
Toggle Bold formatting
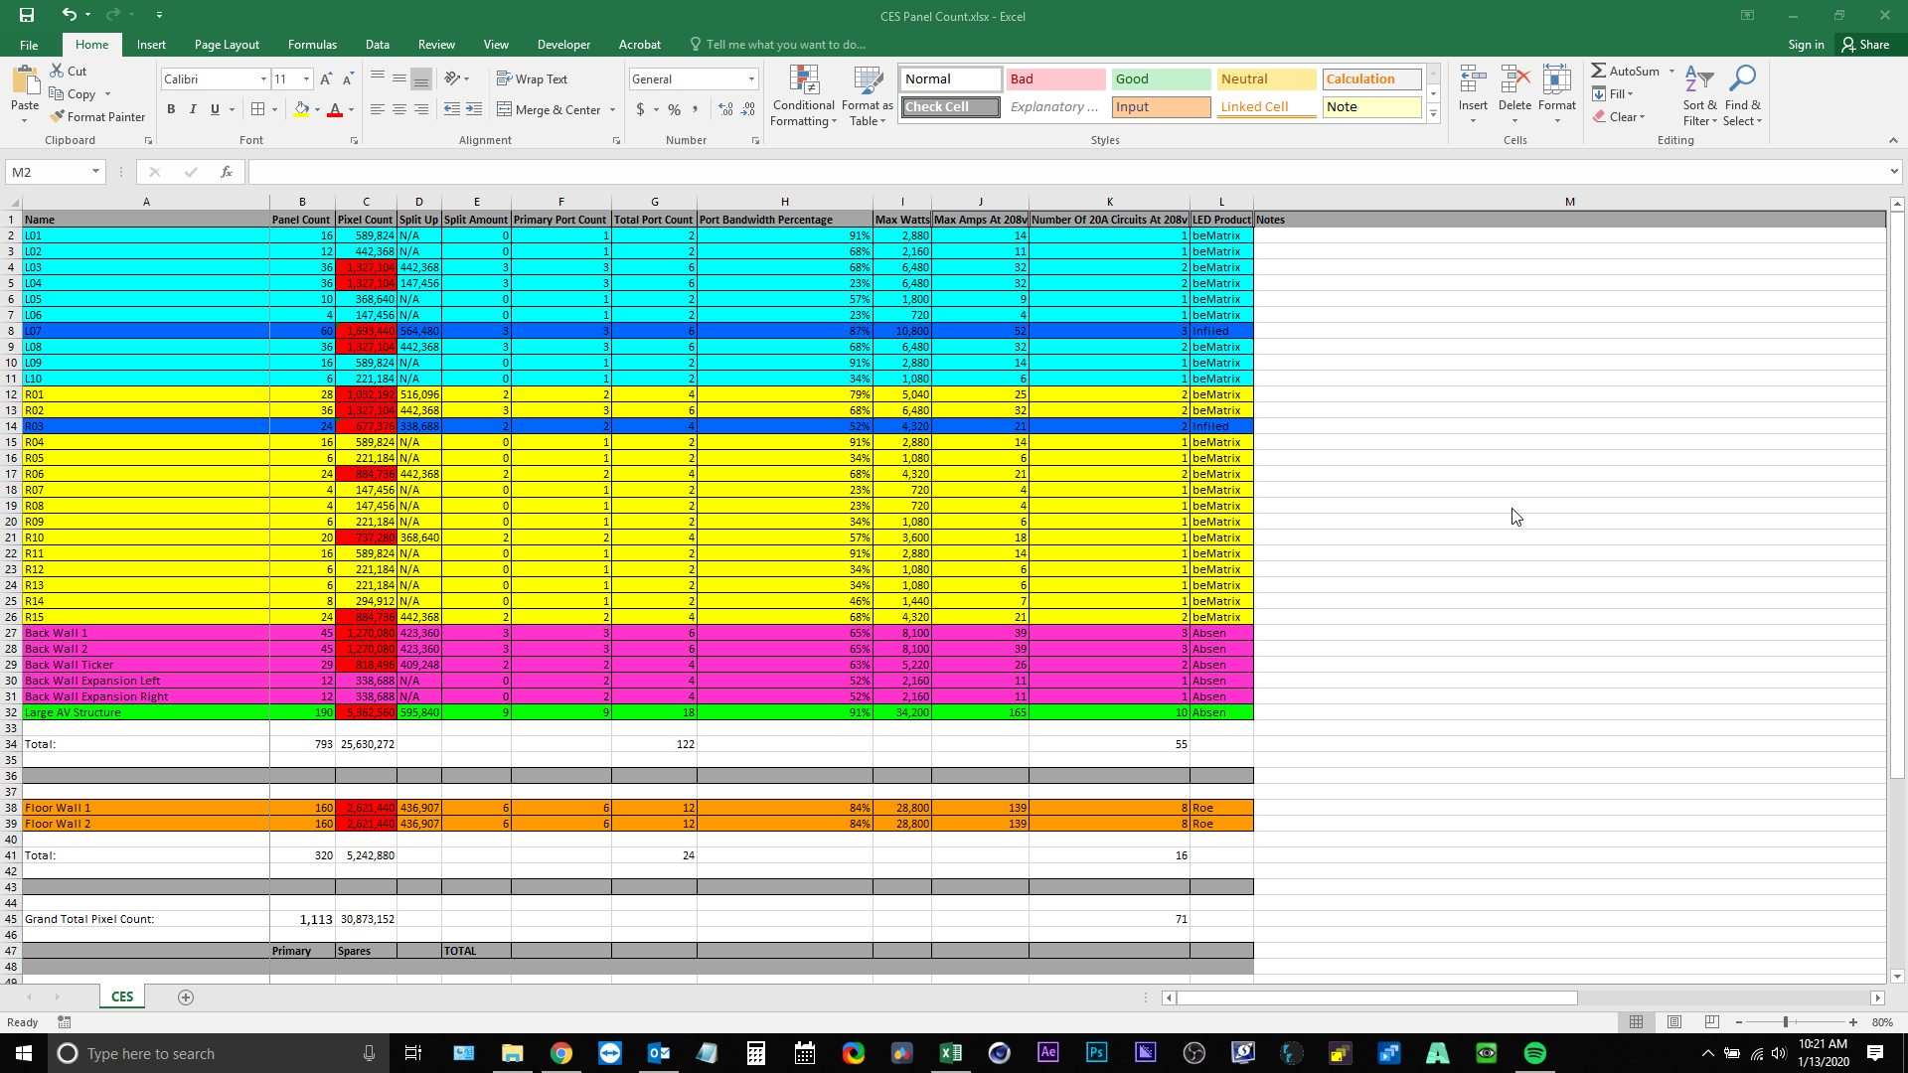[171, 109]
